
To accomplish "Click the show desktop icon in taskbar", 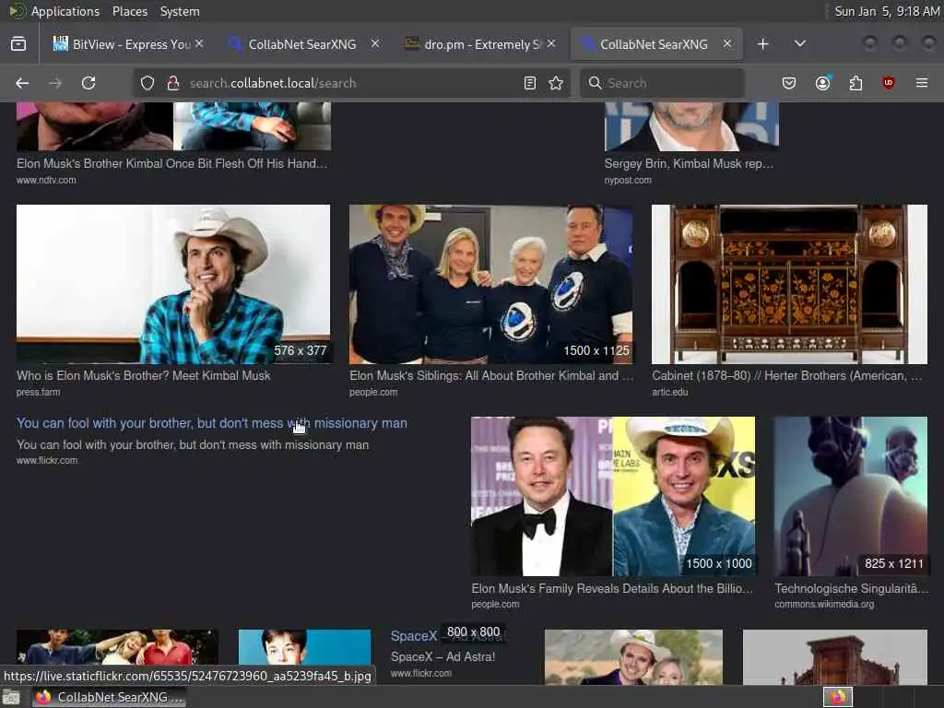I will (11, 698).
